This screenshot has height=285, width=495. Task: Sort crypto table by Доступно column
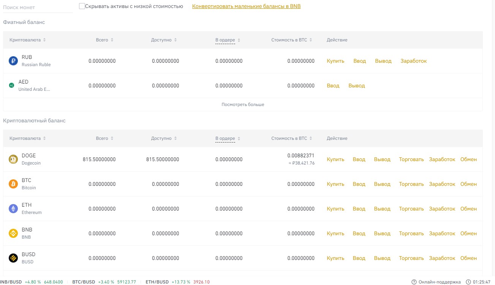(x=164, y=138)
